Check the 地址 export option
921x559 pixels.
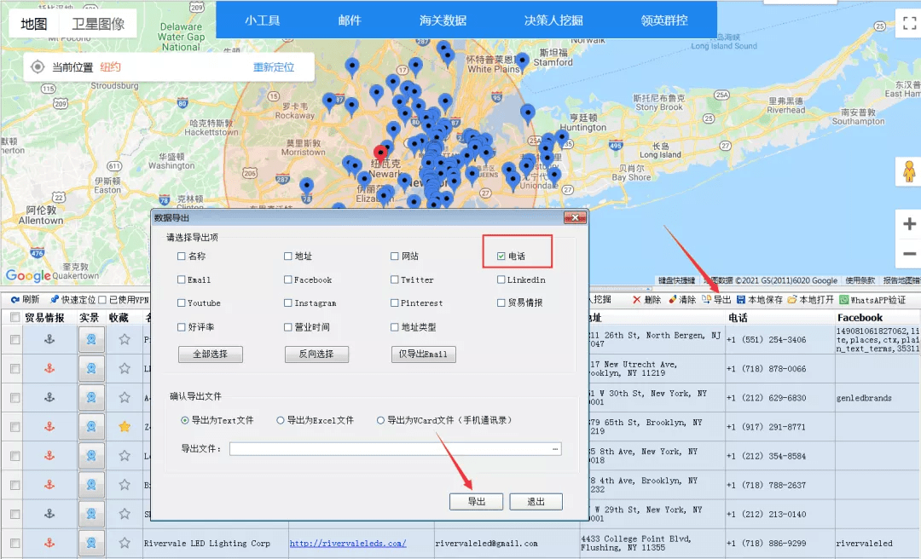288,256
